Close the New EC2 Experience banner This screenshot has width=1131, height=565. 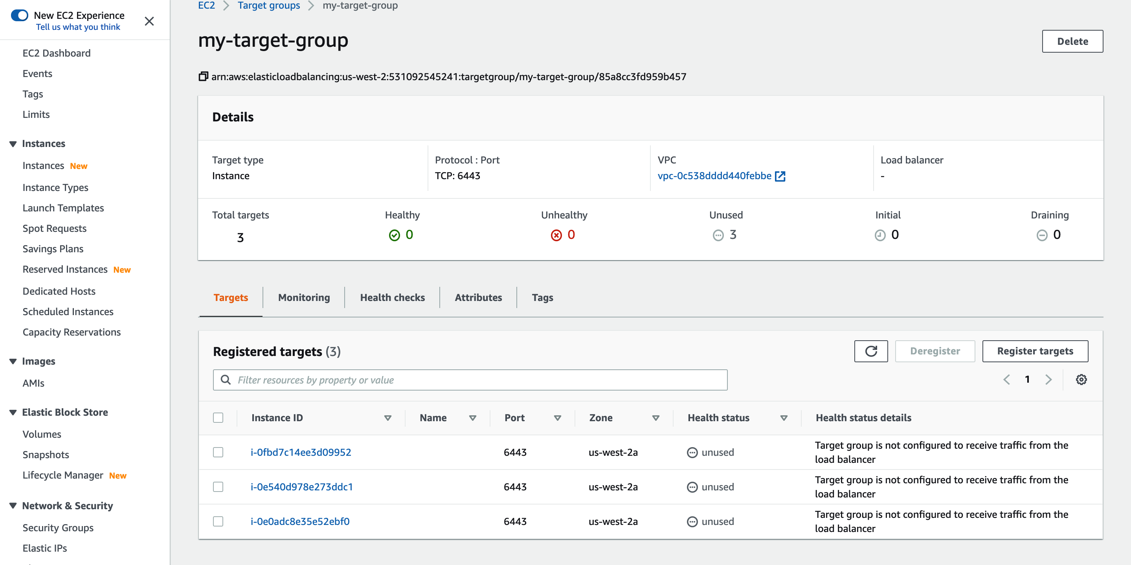tap(149, 21)
